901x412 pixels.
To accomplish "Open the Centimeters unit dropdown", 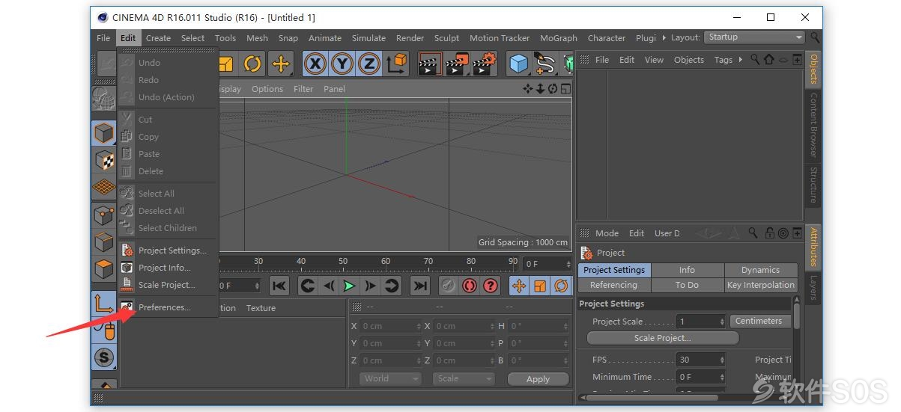I will (760, 321).
